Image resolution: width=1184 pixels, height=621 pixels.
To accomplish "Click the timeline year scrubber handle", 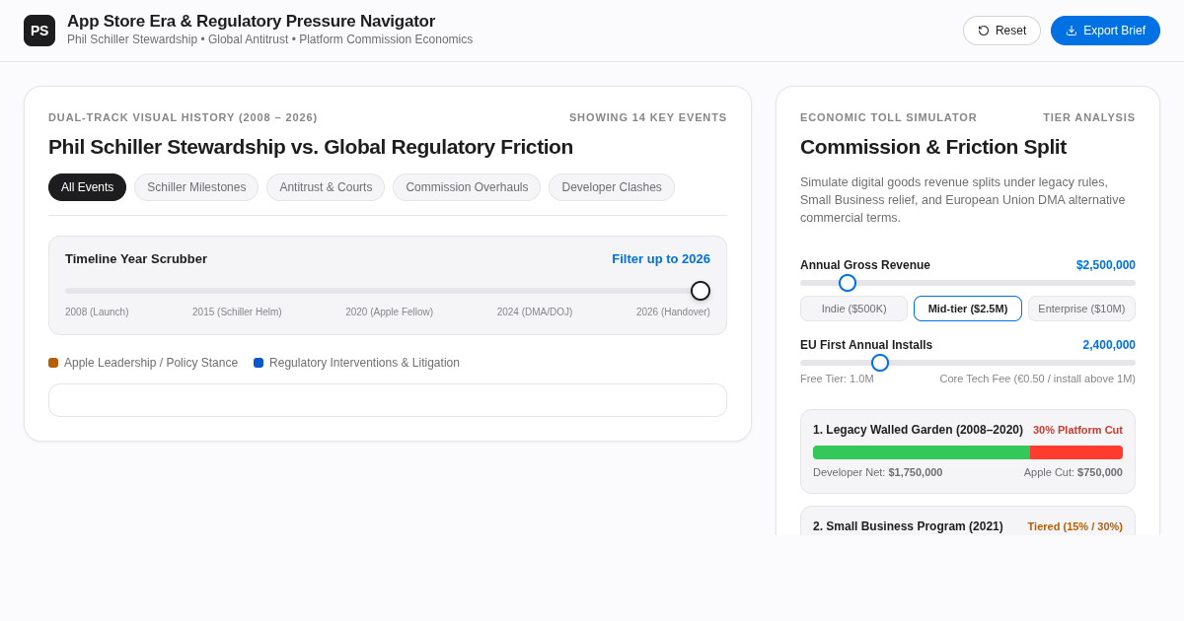I will [x=701, y=291].
